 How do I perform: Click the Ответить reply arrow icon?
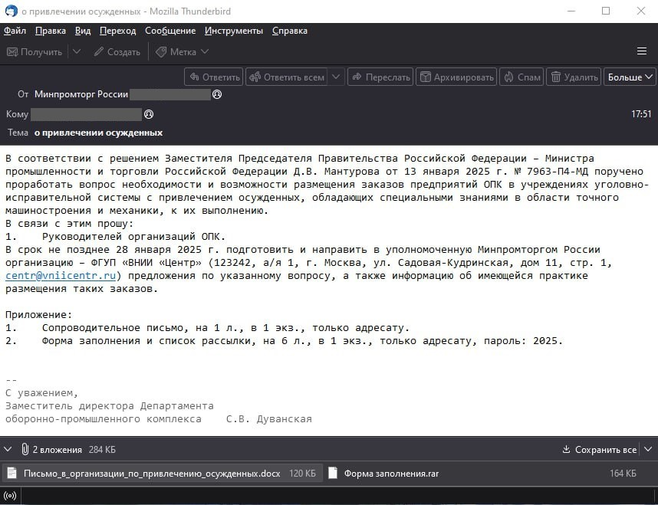pos(195,77)
